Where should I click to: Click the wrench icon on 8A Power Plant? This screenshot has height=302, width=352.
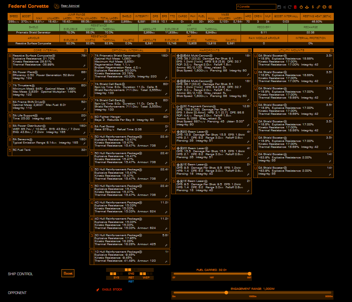coord(84,79)
